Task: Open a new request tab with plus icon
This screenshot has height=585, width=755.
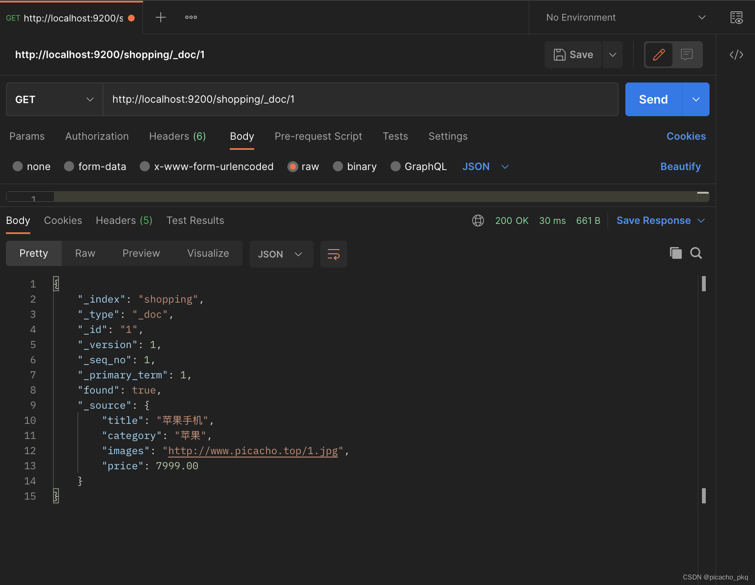Action: click(161, 17)
